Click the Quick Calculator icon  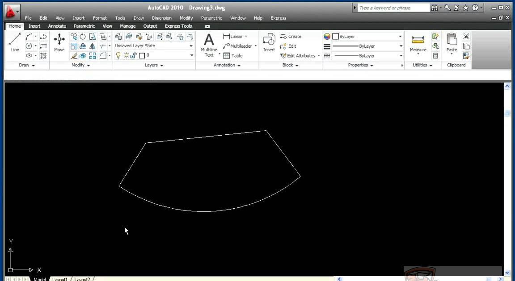(x=435, y=56)
